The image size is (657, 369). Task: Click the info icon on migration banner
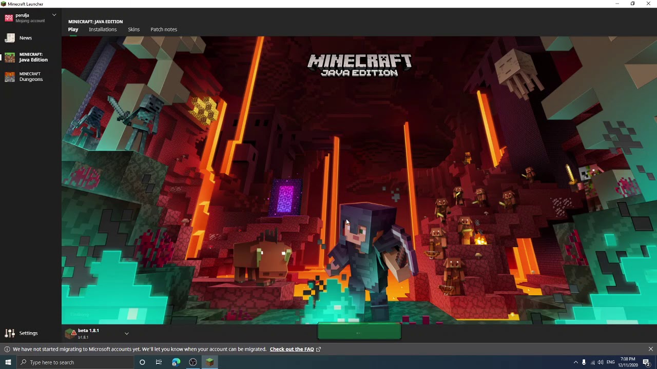(7, 350)
